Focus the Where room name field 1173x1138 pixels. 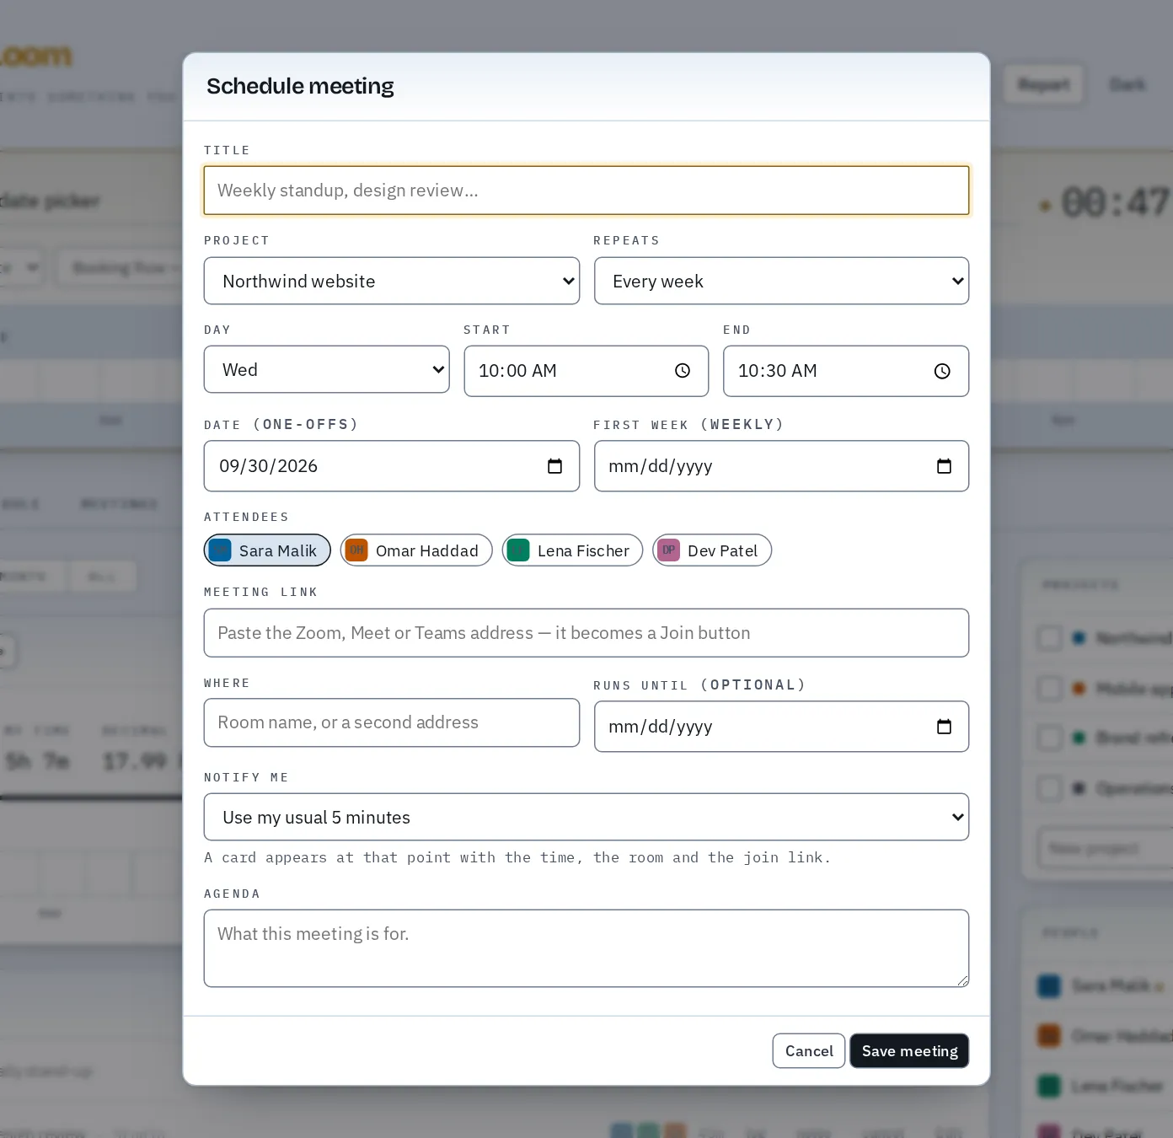click(x=392, y=722)
